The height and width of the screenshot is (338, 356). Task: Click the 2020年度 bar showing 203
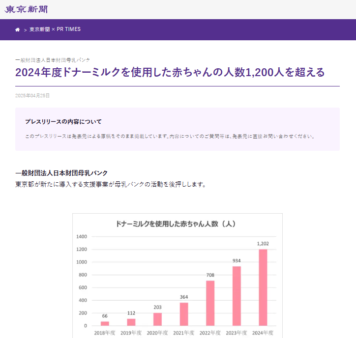tap(157, 319)
